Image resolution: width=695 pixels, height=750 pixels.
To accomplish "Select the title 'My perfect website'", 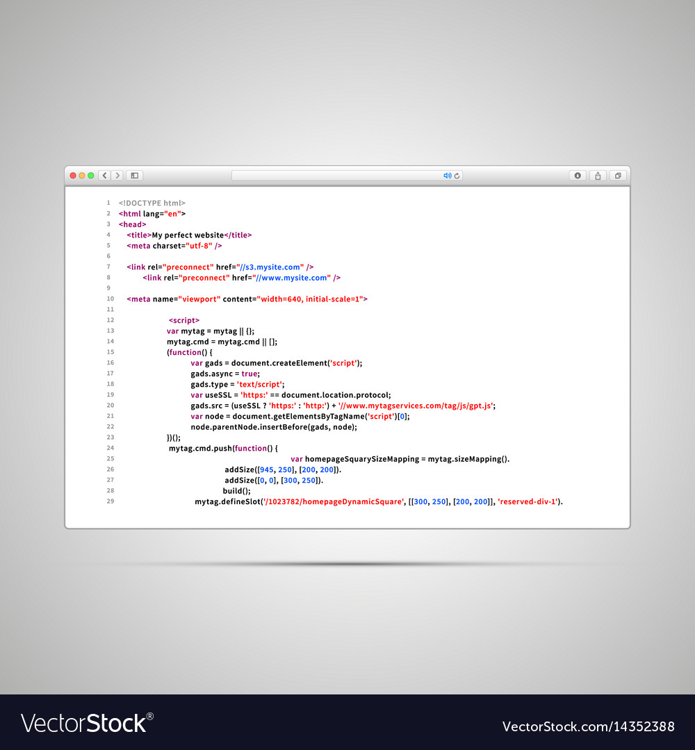I will click(x=188, y=235).
